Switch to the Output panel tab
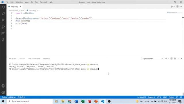The height and width of the screenshot is (104, 184). pyautogui.click(x=22, y=59)
